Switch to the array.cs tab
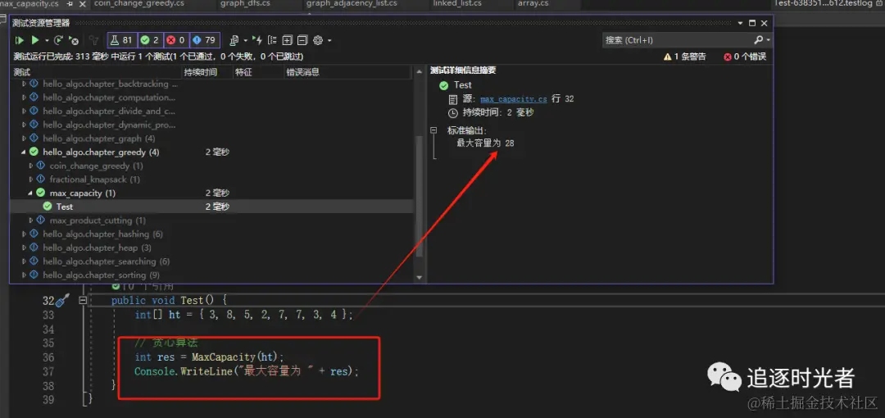 (x=533, y=3)
